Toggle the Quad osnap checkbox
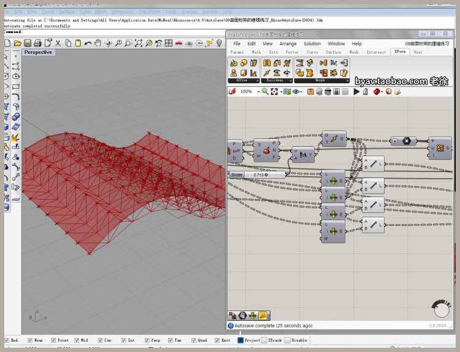 193,340
